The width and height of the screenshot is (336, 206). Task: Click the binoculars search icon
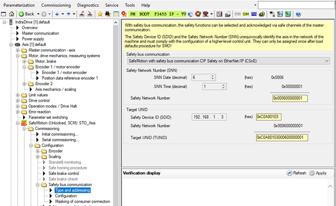click(x=108, y=14)
